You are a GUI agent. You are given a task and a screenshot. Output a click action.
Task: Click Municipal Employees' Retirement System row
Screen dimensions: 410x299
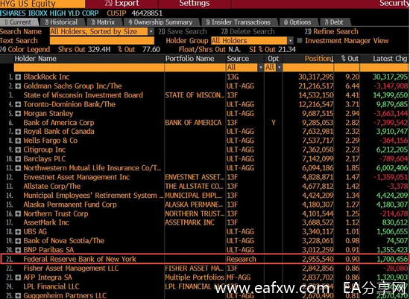[x=93, y=196]
